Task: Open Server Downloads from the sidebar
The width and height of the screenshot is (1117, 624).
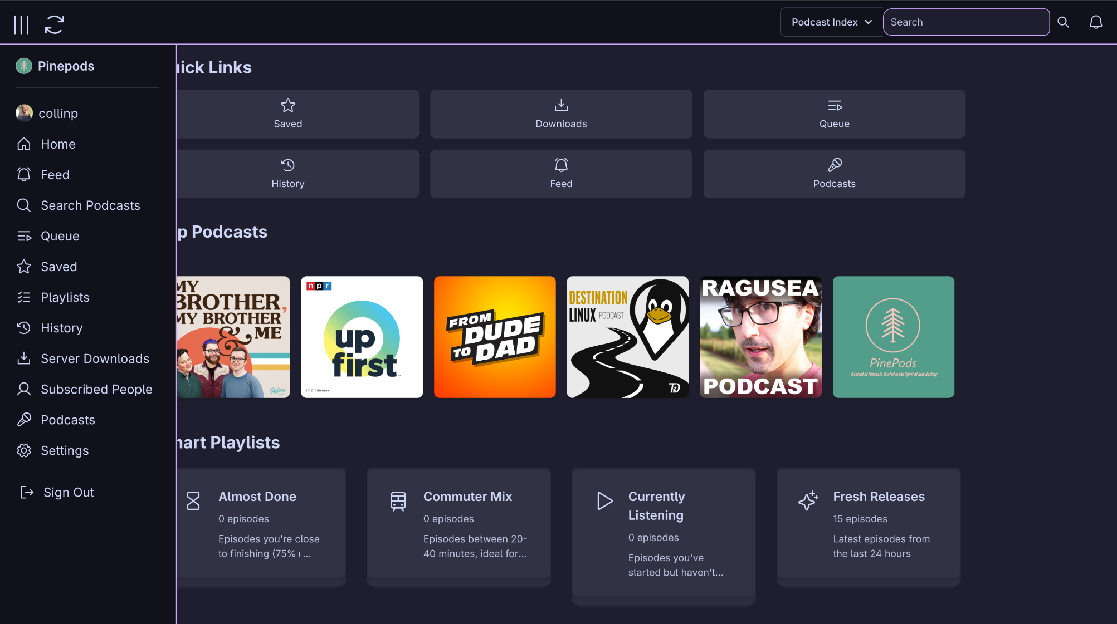Action: point(95,358)
